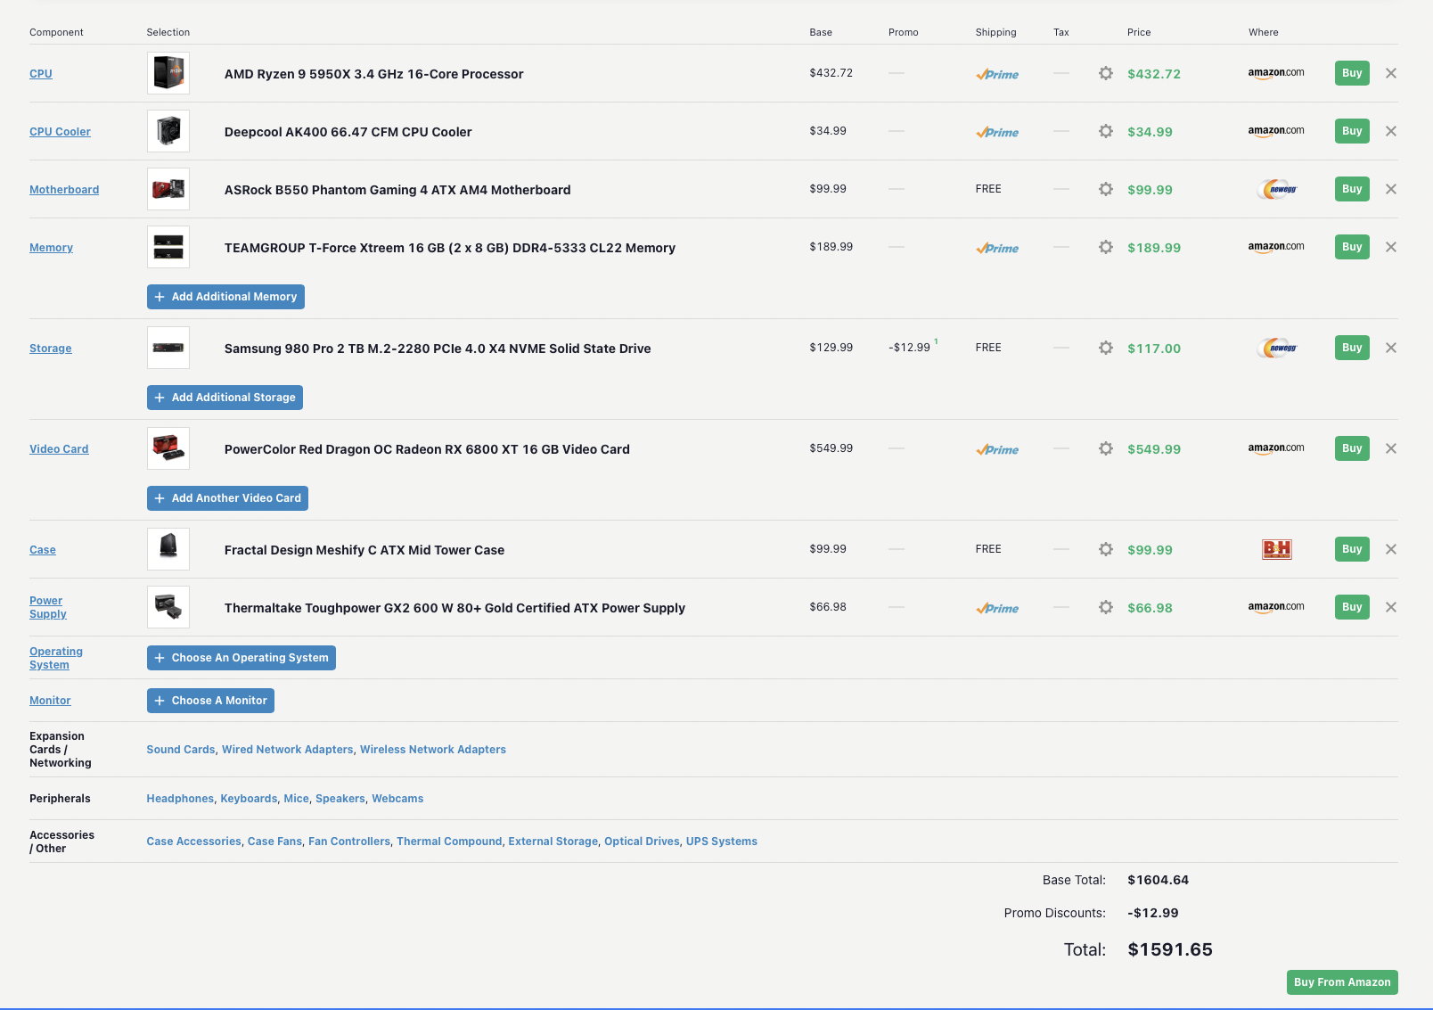Viewport: 1433px width, 1010px height.
Task: Buy the Fractal Design Meshify C
Action: point(1352,549)
